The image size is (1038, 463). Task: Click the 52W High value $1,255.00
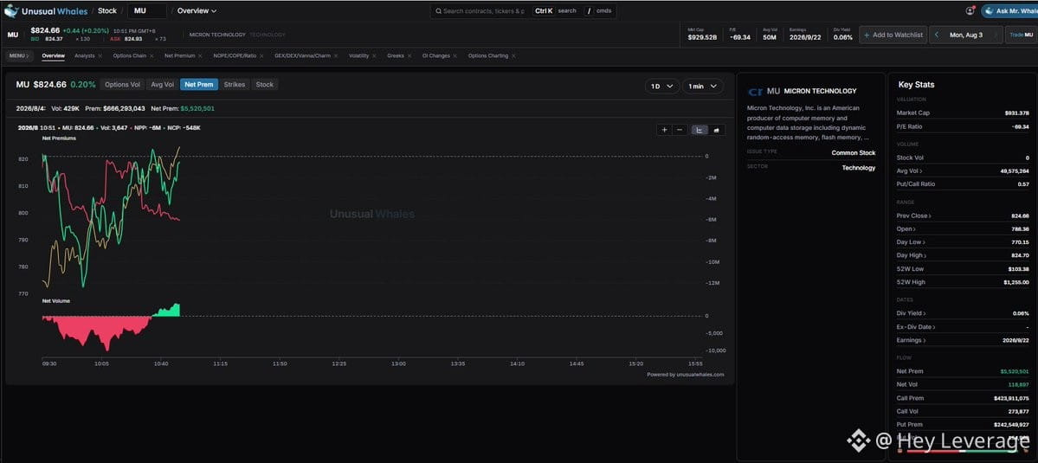[1016, 282]
